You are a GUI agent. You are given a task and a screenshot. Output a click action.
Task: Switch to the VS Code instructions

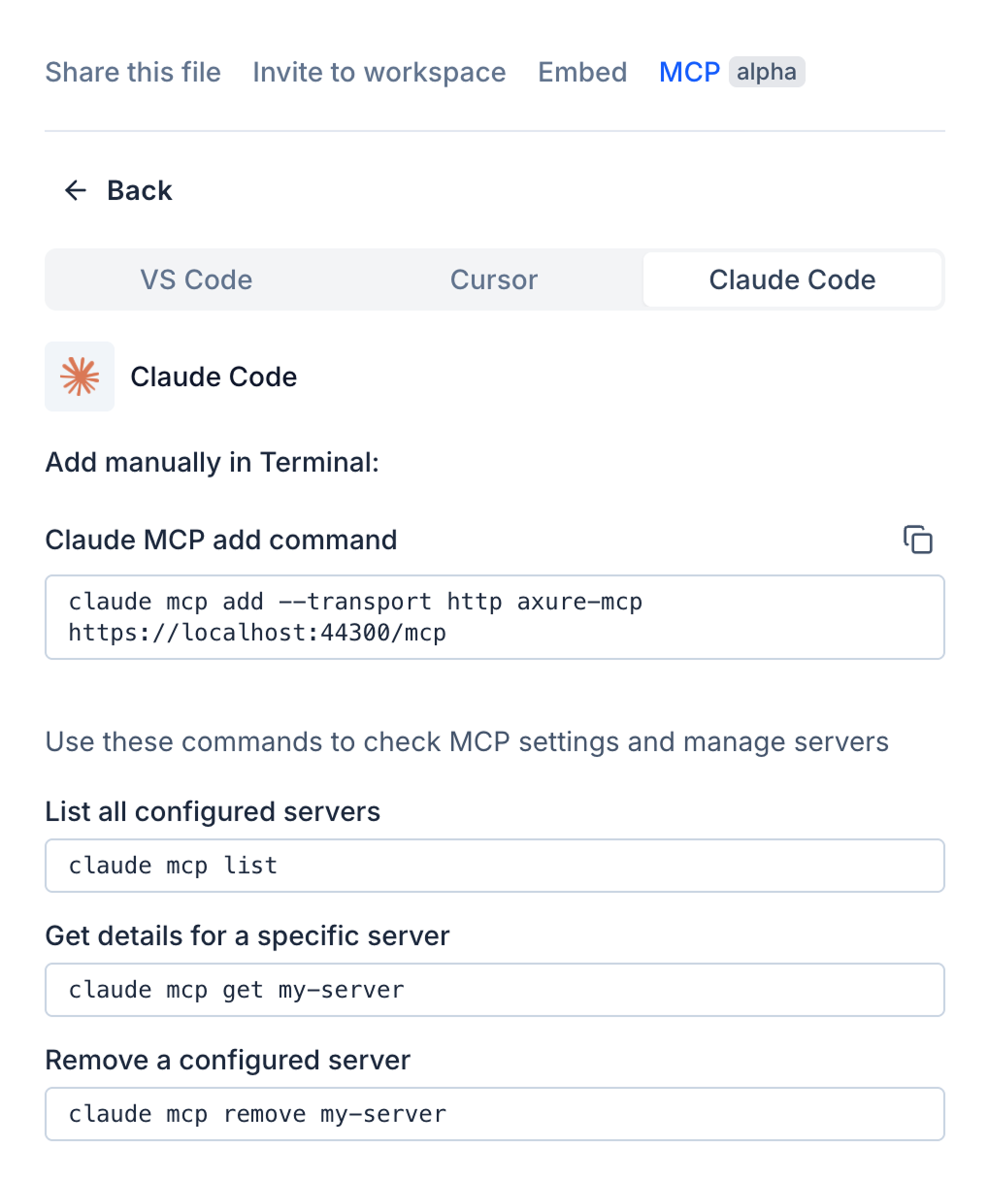pyautogui.click(x=196, y=279)
